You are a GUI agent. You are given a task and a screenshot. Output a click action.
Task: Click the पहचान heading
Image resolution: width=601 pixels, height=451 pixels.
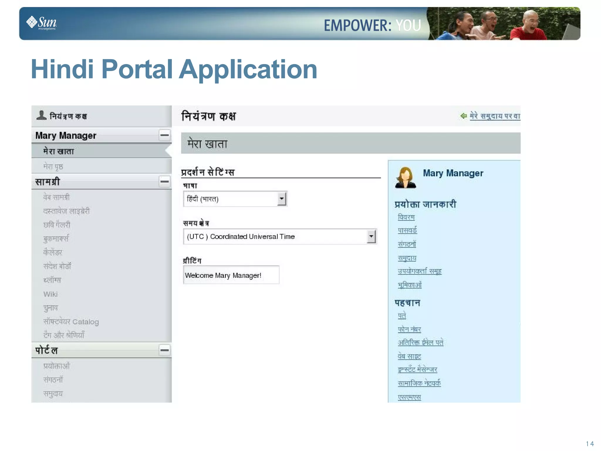point(407,303)
